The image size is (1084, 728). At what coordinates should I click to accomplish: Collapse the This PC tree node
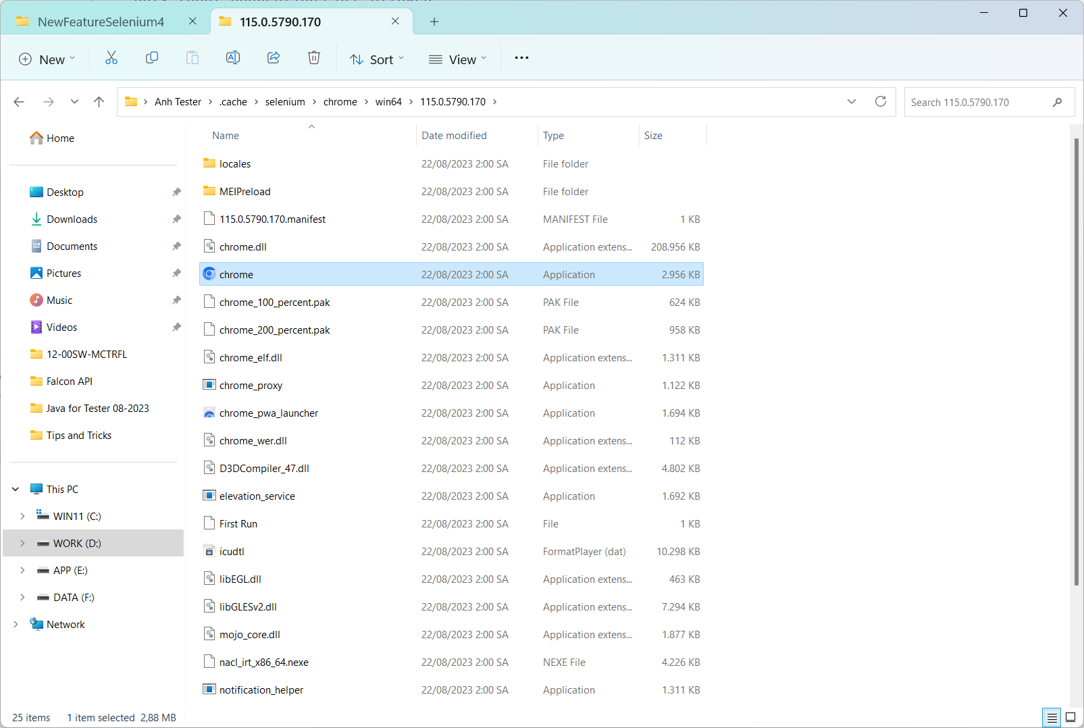16,489
